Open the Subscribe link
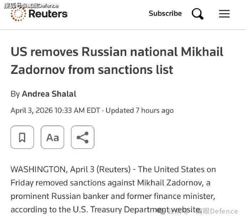246x221 pixels. 165,14
